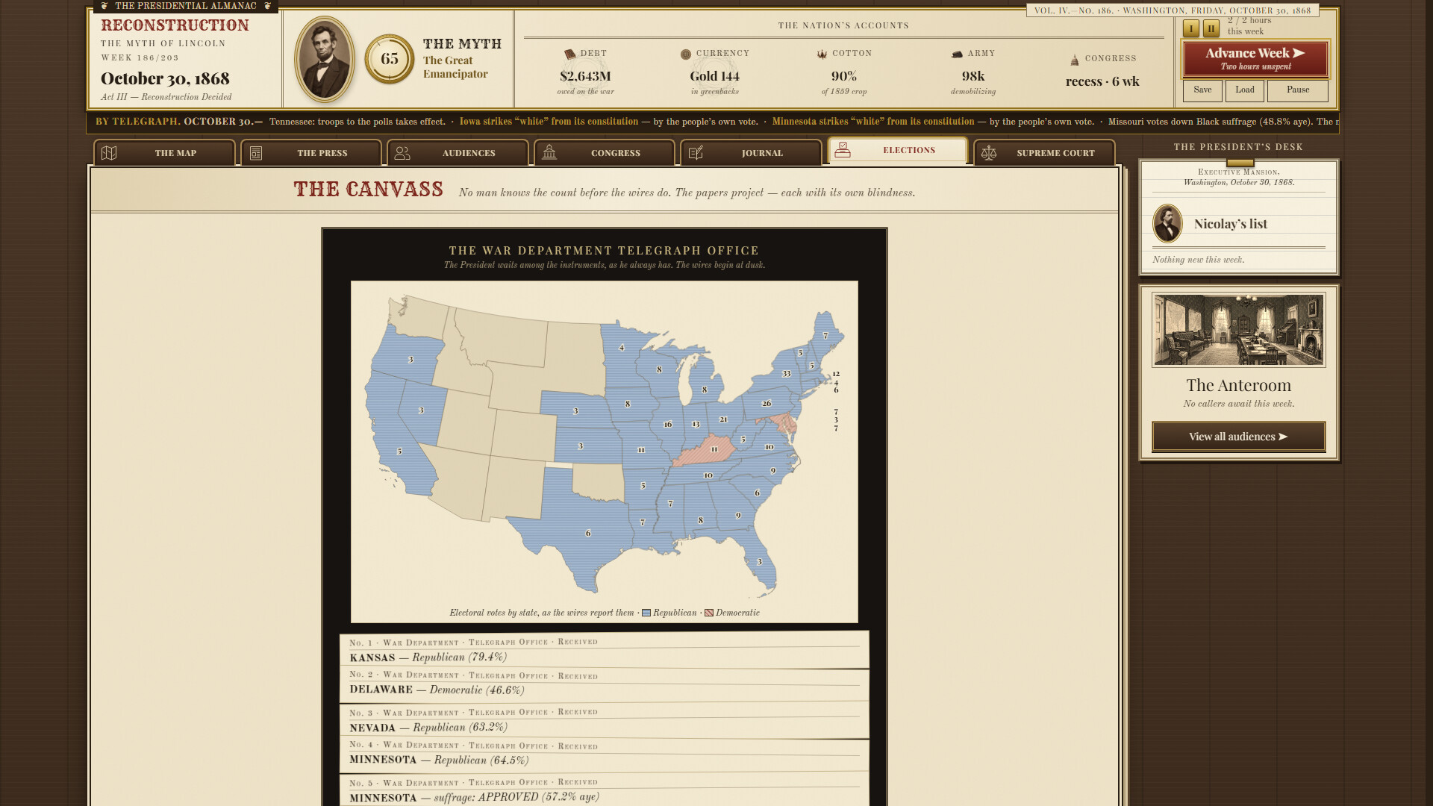This screenshot has height=806, width=1433.
Task: Click the Army cap icon
Action: click(958, 54)
